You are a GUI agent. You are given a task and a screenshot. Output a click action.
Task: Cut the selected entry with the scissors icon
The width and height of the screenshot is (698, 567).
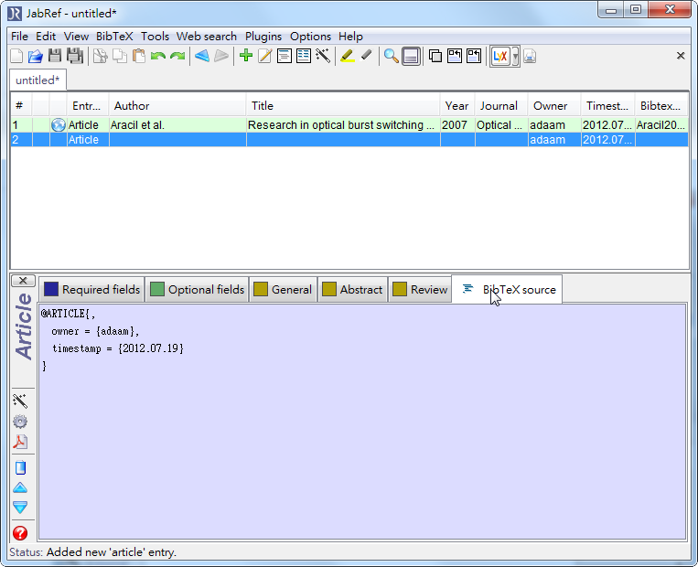(x=100, y=56)
